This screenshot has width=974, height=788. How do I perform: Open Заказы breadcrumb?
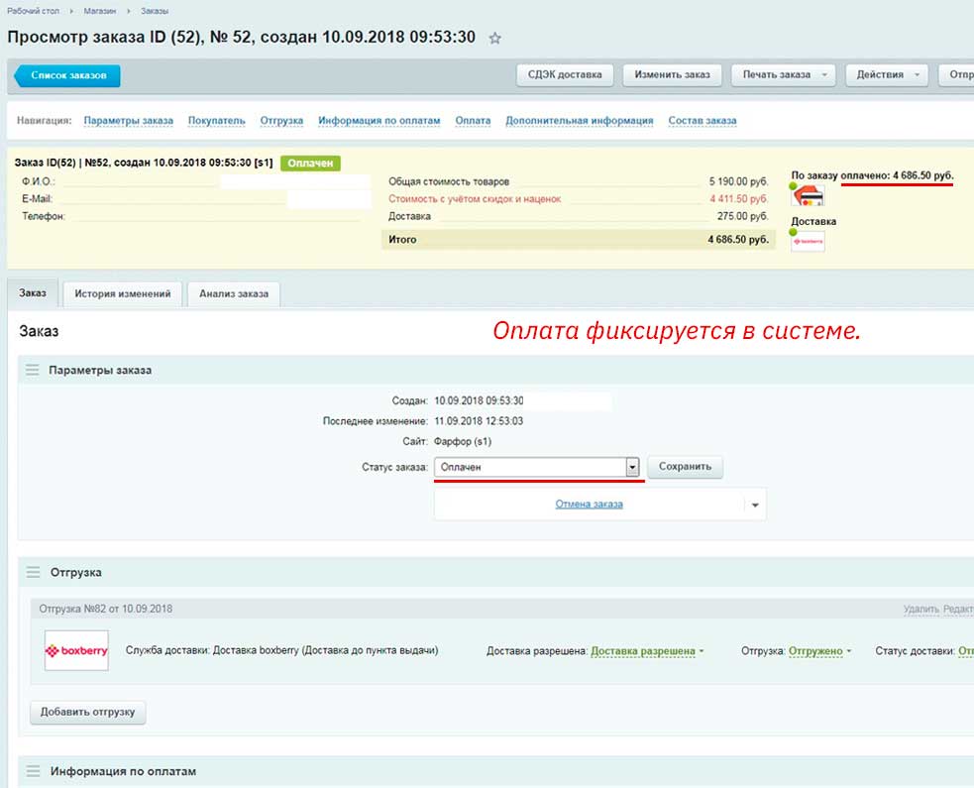(154, 11)
